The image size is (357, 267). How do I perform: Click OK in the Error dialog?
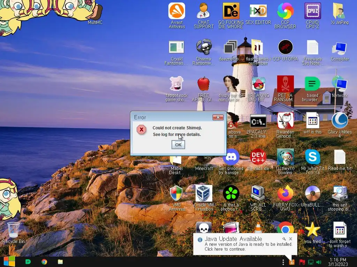click(x=178, y=145)
